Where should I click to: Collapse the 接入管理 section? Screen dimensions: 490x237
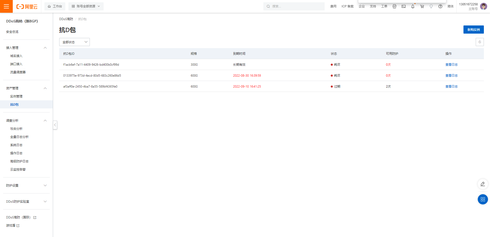(x=45, y=48)
